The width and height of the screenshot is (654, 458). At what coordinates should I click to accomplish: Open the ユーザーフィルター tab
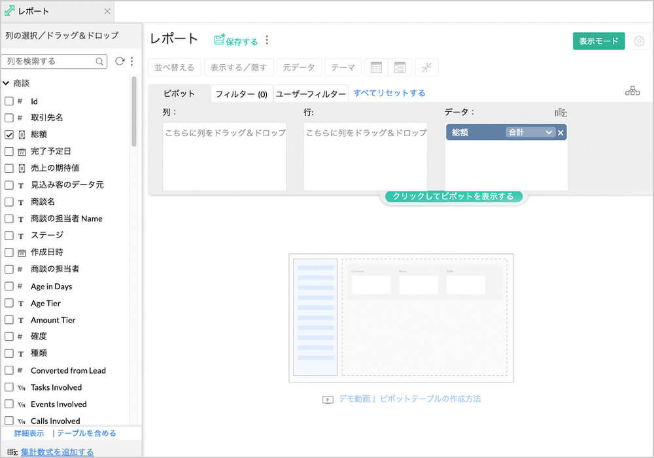pos(311,94)
